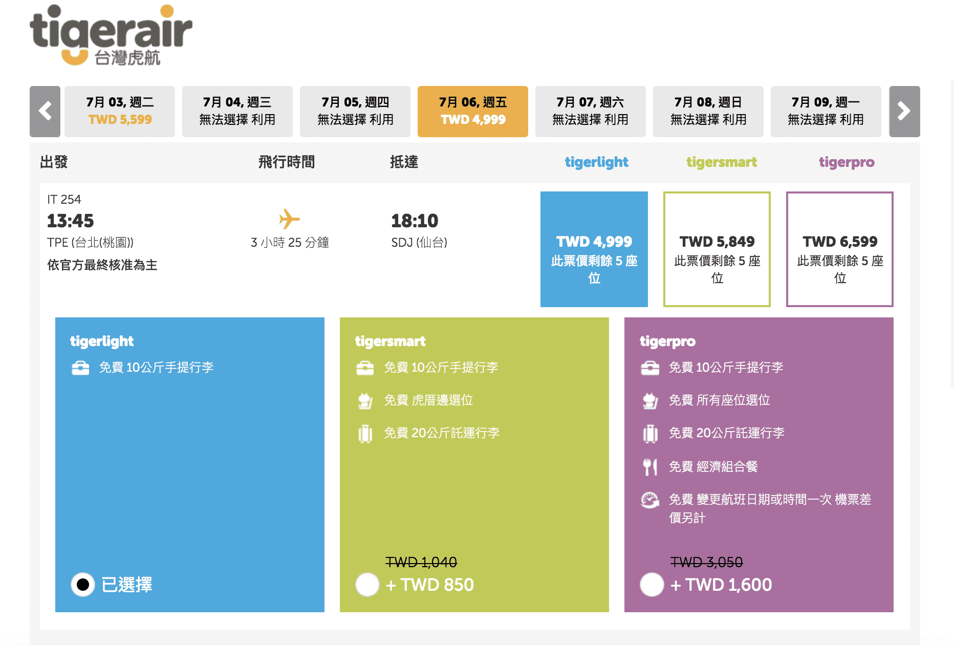Click the flight change icon in tigerpro card
Screen dimensions: 954x645
650,500
